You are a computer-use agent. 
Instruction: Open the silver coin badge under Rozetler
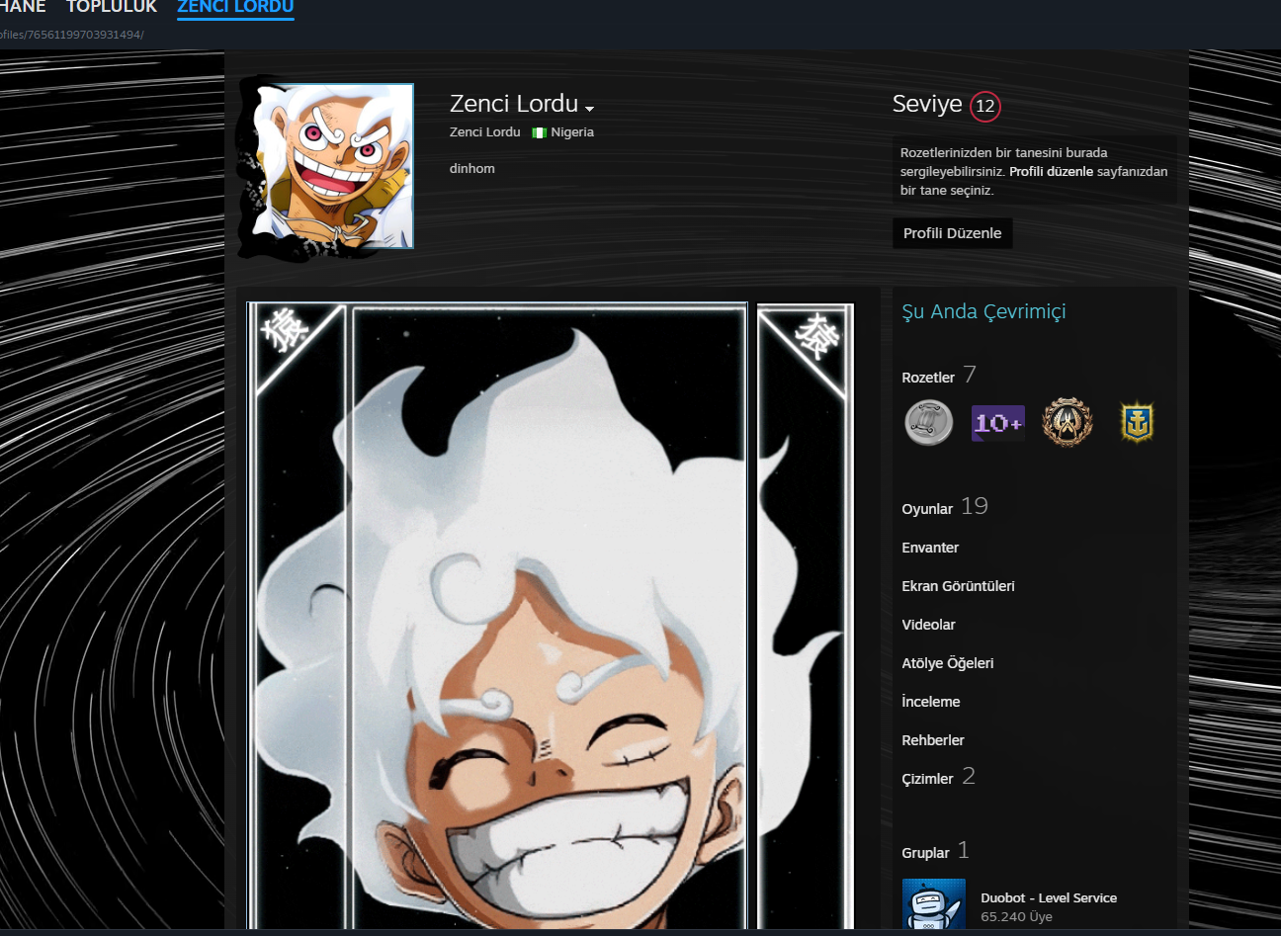point(929,423)
